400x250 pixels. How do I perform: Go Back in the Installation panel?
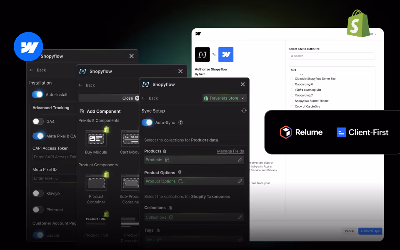37,70
